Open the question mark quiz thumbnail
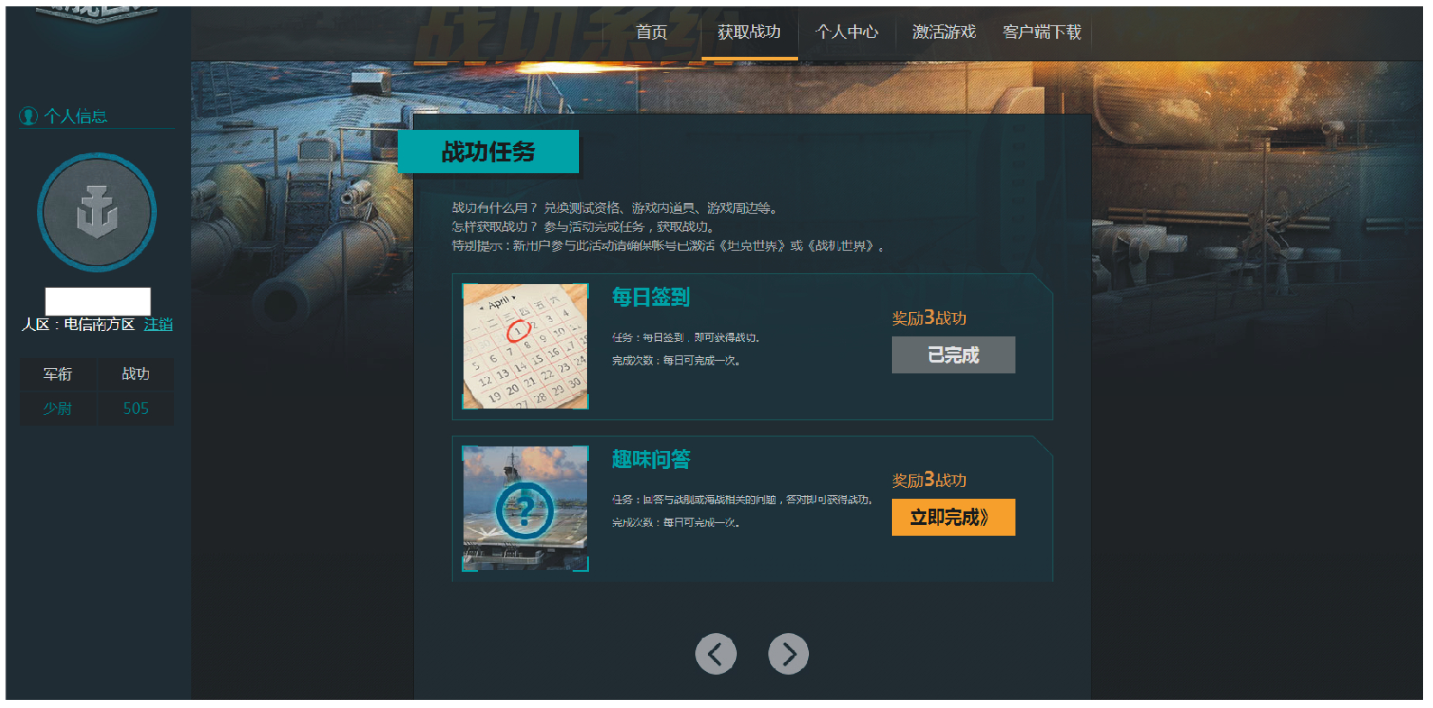This screenshot has width=1433, height=708. click(x=525, y=509)
